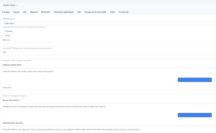Click the 'Used in the MQTT topic' hint
The height and width of the screenshot is (133, 216).
pyautogui.click(x=24, y=27)
